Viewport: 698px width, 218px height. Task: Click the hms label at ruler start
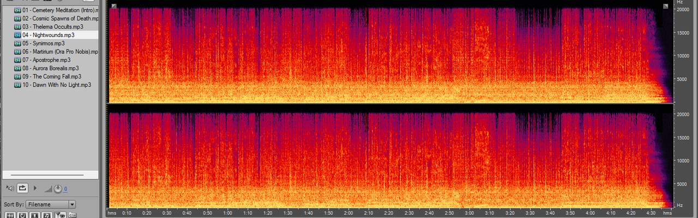click(x=112, y=213)
